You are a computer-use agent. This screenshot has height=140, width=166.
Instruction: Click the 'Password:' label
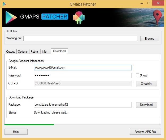(15, 75)
